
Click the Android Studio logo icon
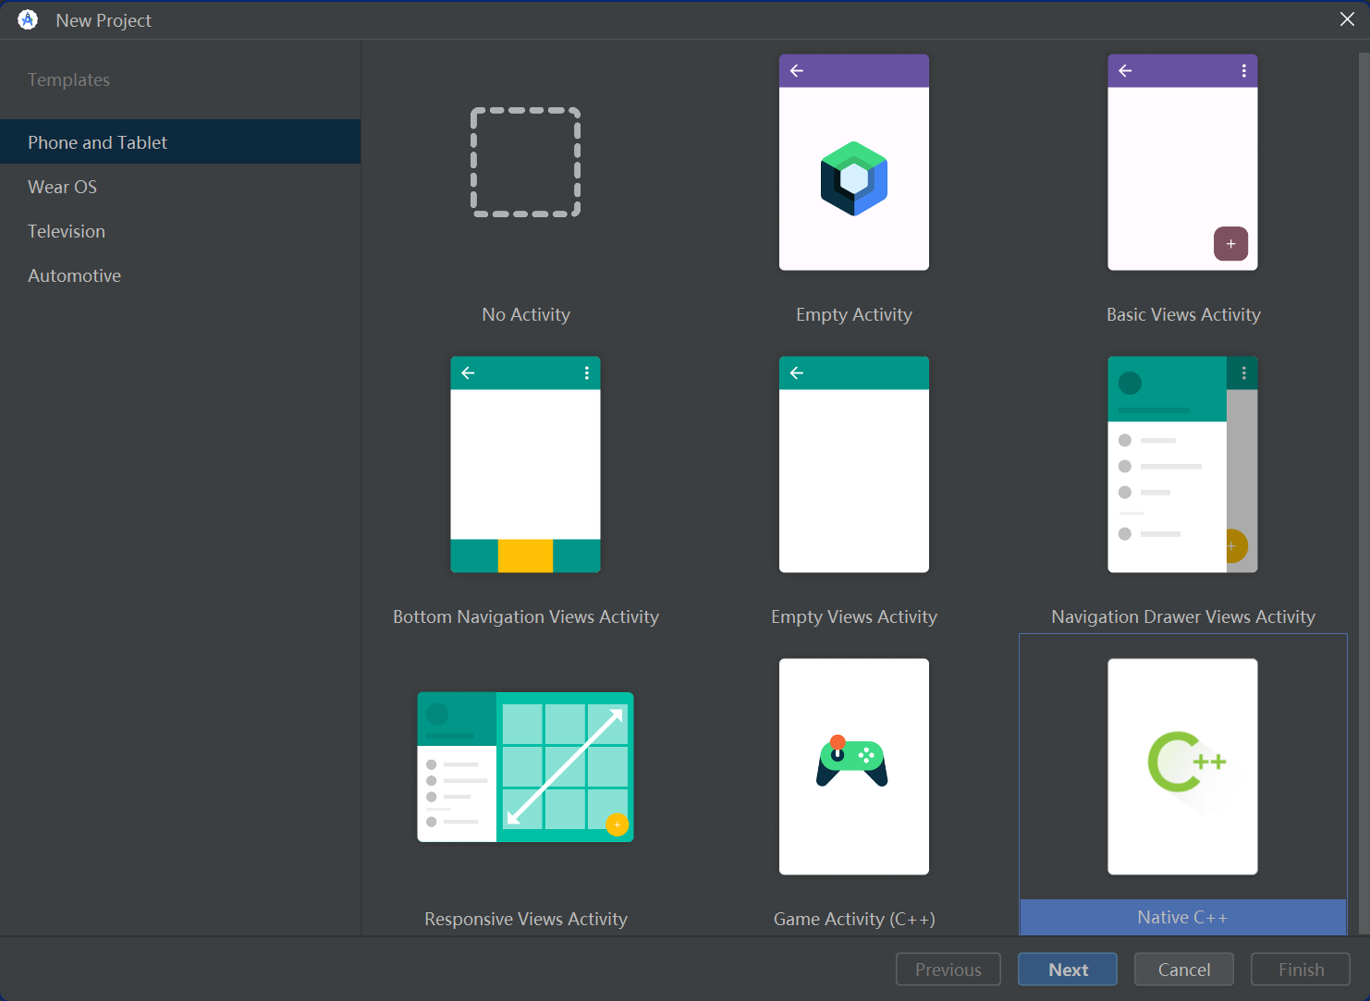[28, 19]
